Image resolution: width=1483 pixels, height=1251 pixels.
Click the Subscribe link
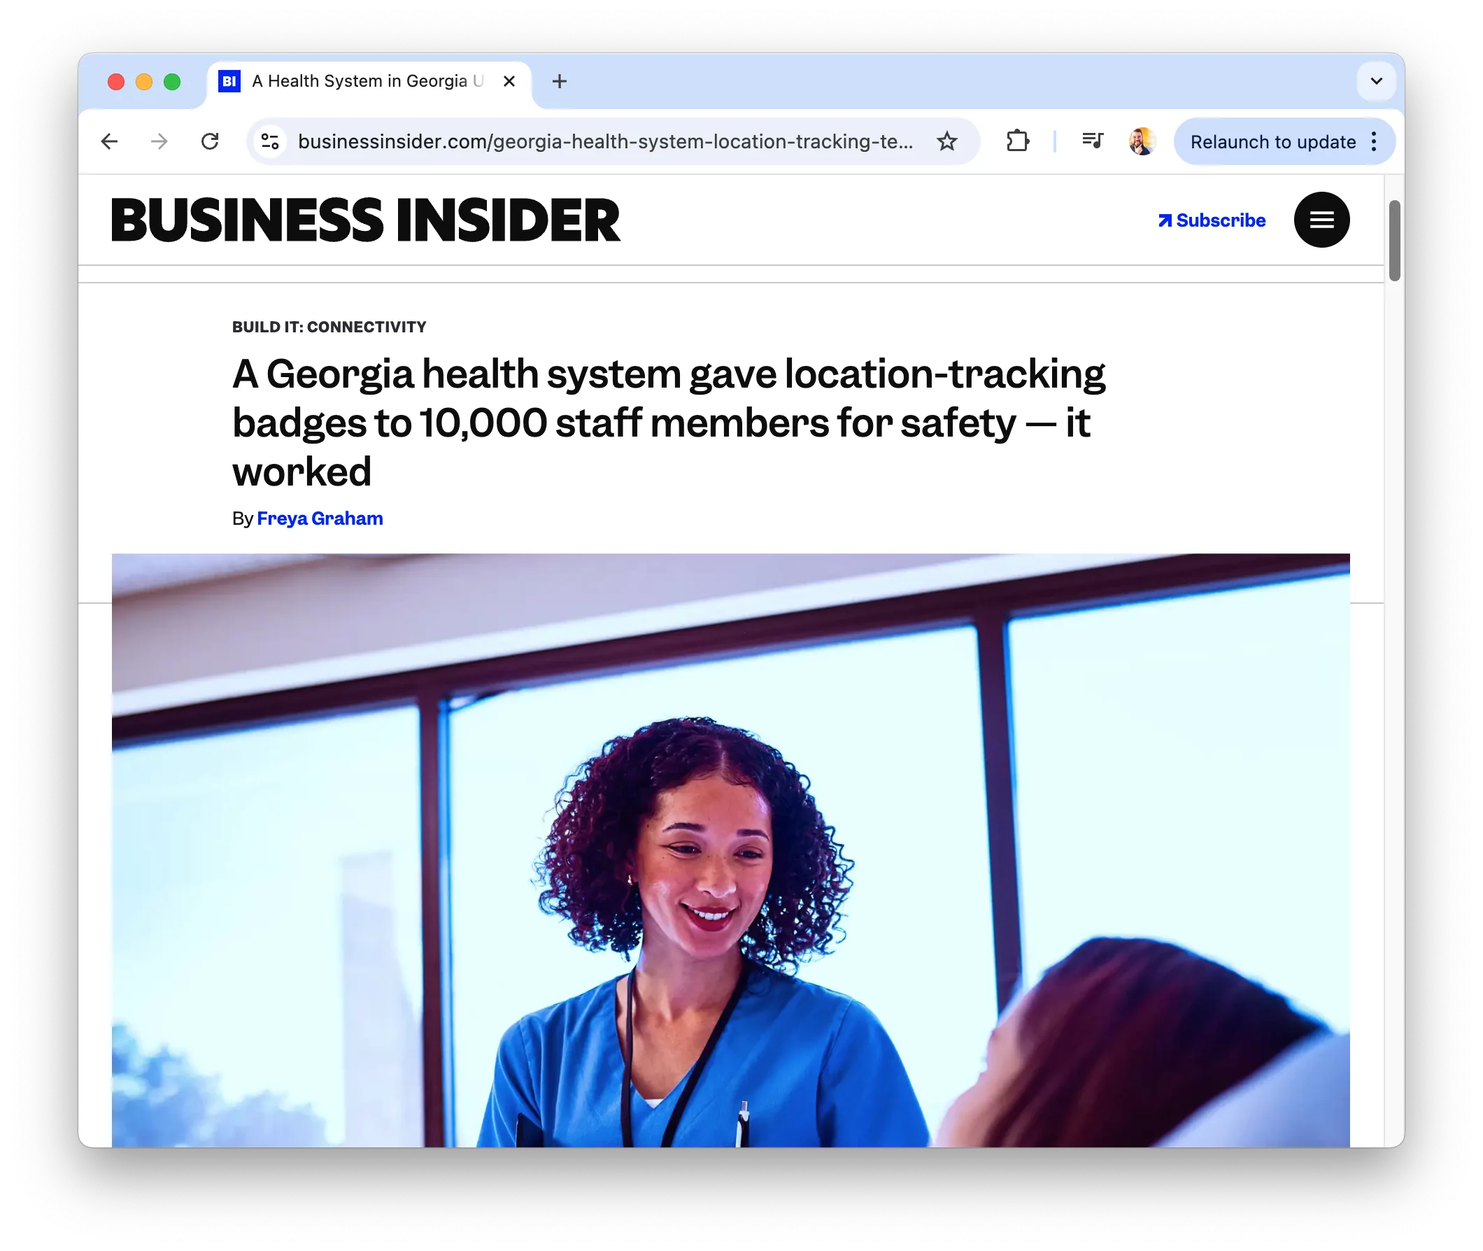click(1212, 220)
